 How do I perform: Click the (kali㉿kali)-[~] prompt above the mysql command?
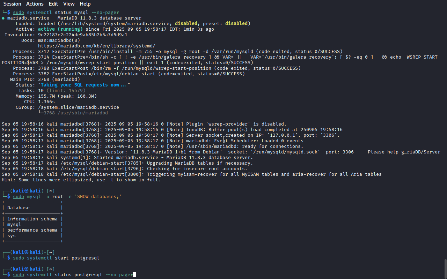pos(28,191)
